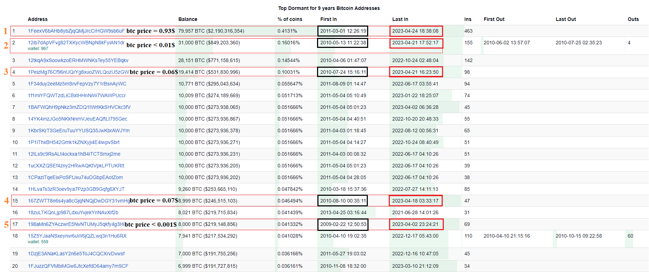Click First In date 2013-04-25 03:16:44

[x=343, y=212]
